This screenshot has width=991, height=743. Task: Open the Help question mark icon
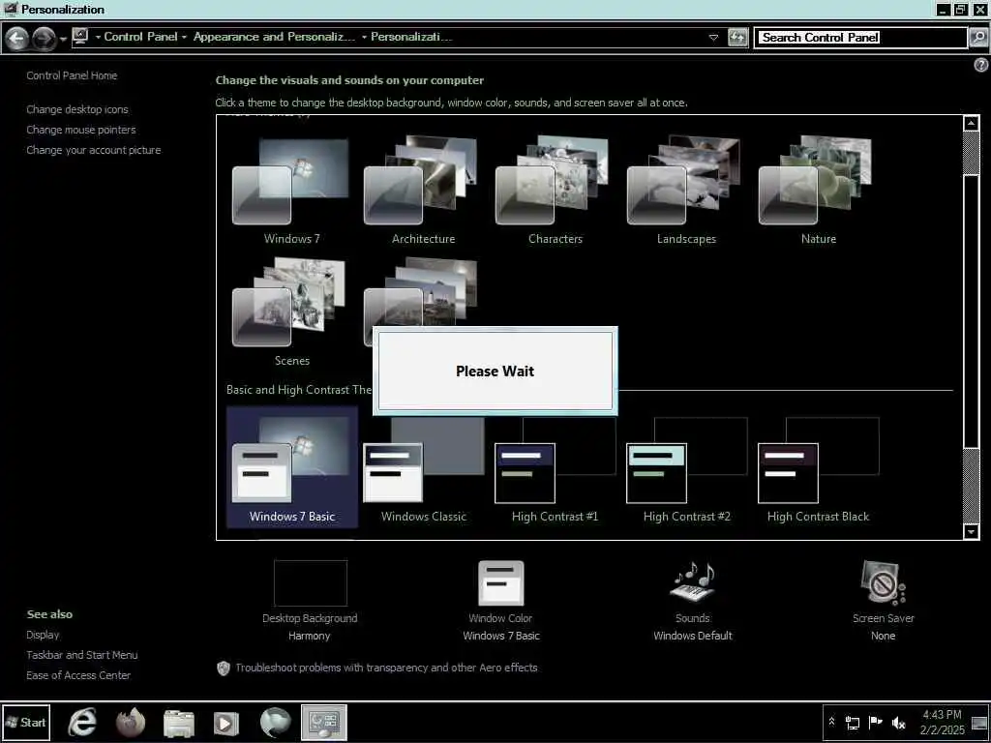[x=981, y=65]
